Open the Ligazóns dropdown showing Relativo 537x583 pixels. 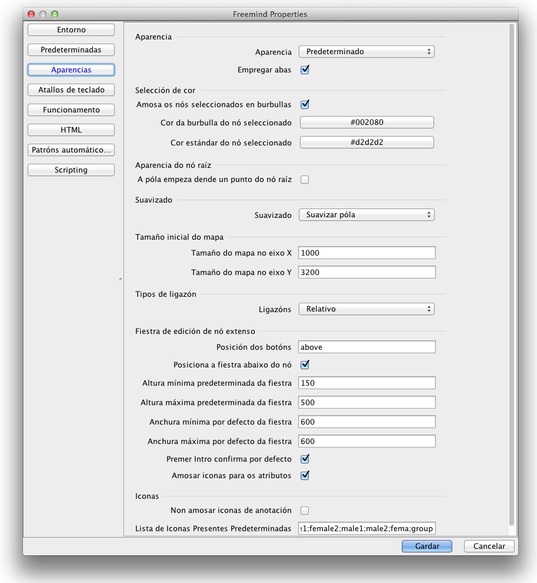coord(366,309)
